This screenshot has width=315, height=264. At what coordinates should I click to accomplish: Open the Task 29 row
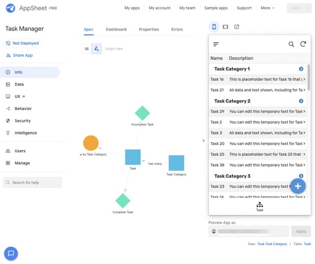(258, 111)
